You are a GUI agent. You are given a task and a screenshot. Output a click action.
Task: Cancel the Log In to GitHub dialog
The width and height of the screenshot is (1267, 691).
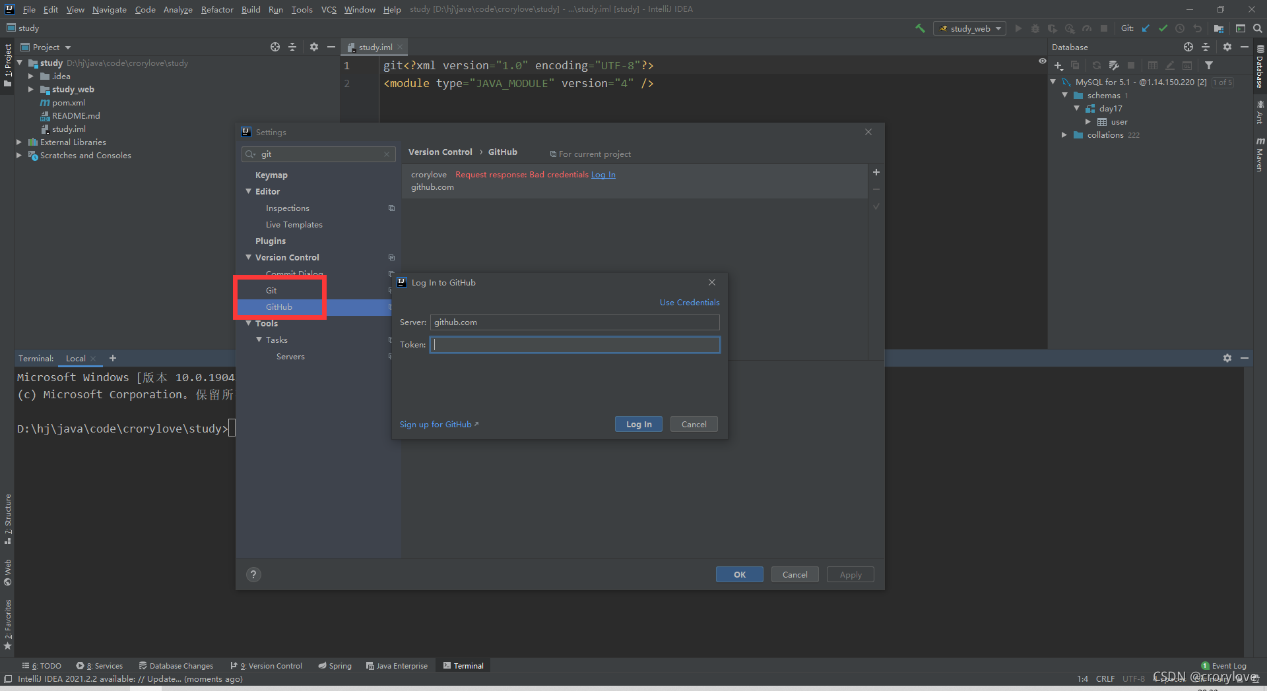[x=694, y=424]
